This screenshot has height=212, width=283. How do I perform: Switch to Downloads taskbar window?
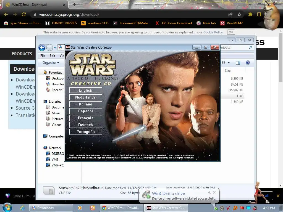pos(51,208)
